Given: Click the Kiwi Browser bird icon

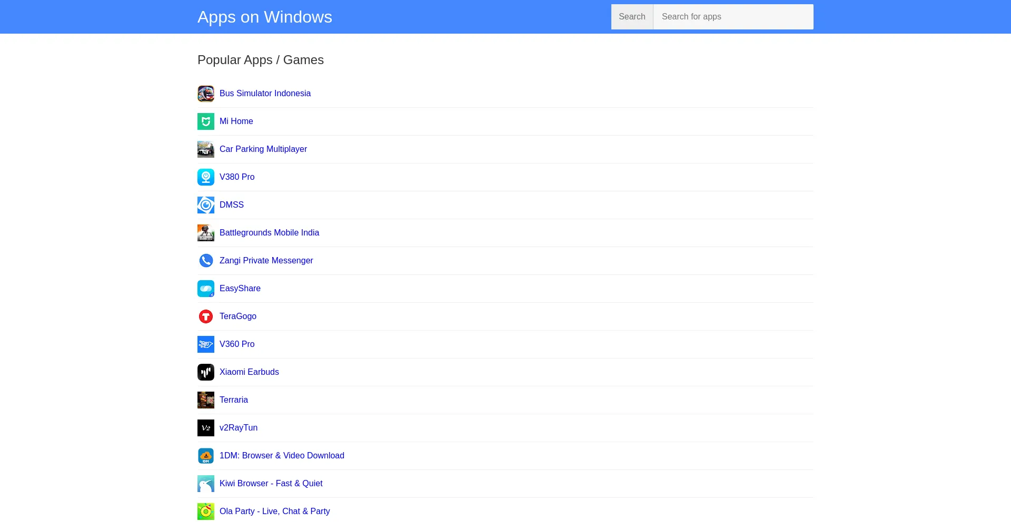Looking at the screenshot, I should point(206,484).
